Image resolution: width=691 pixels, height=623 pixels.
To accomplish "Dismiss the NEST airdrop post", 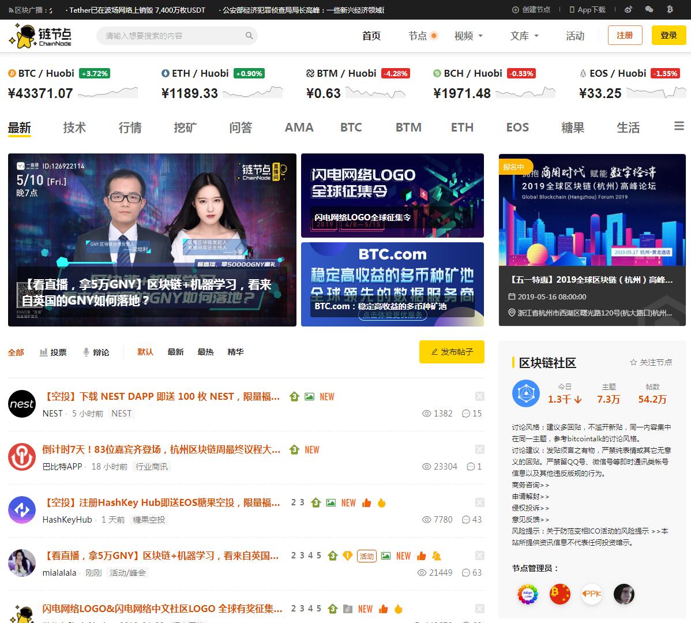I will coord(479,396).
